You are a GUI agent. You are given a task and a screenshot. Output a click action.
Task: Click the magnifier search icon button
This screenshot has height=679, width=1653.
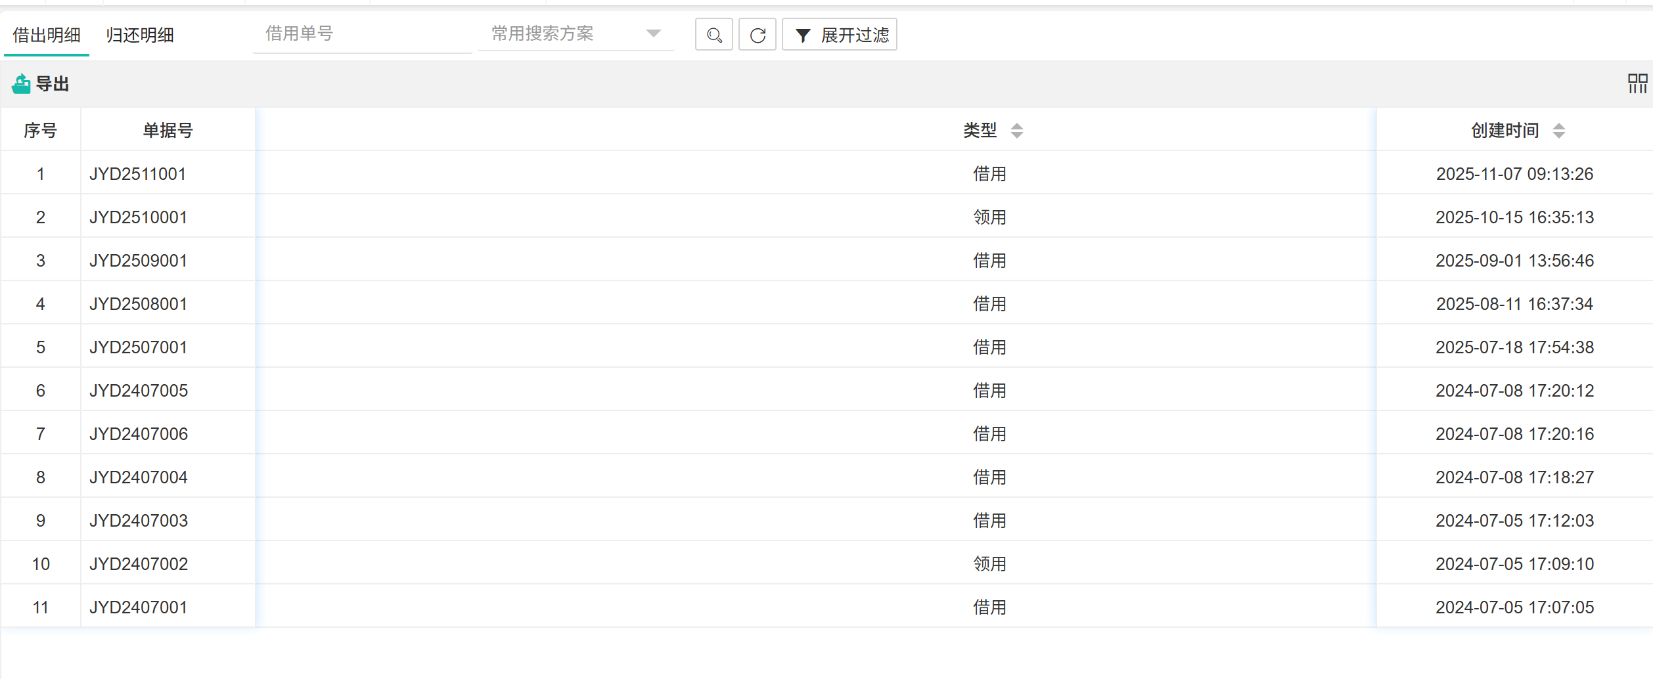pyautogui.click(x=713, y=35)
